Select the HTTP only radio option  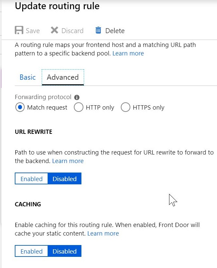click(x=78, y=107)
